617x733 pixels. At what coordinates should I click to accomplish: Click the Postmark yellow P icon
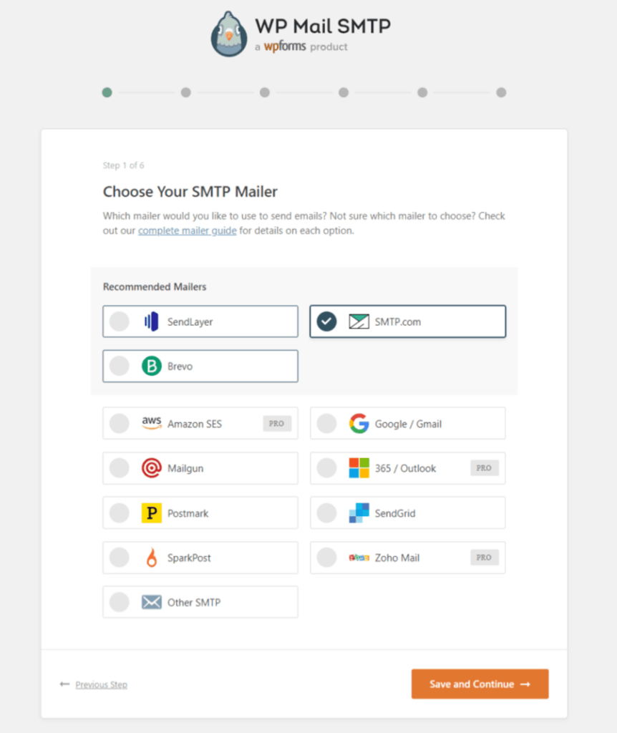click(151, 513)
